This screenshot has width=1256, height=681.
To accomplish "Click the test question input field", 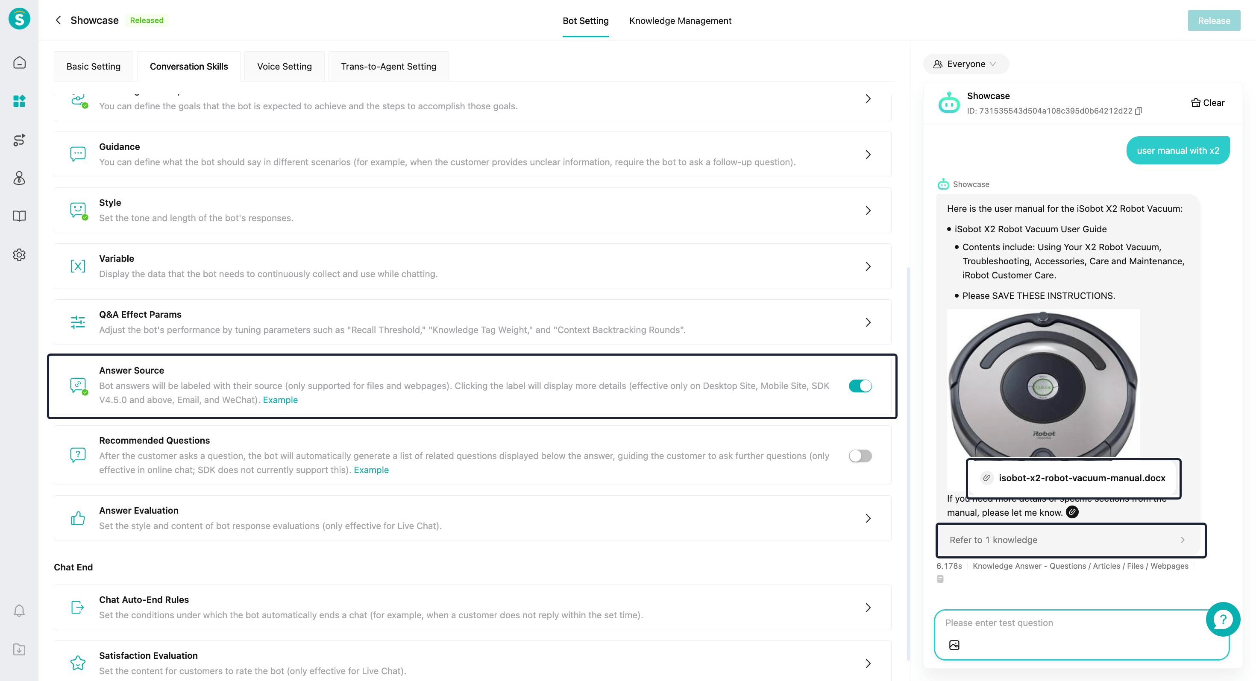I will click(1073, 623).
